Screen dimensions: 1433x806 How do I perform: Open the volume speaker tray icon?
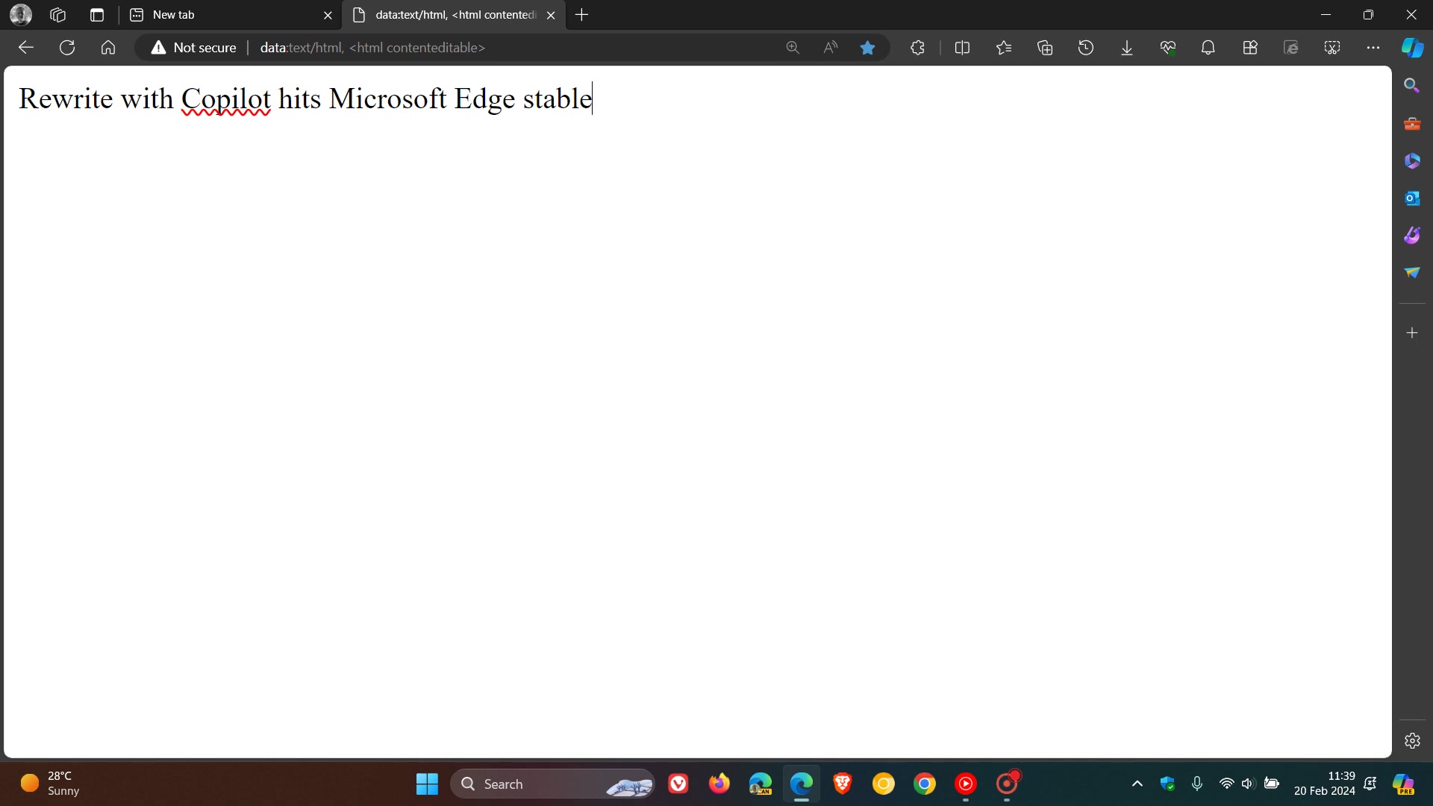coord(1248,784)
